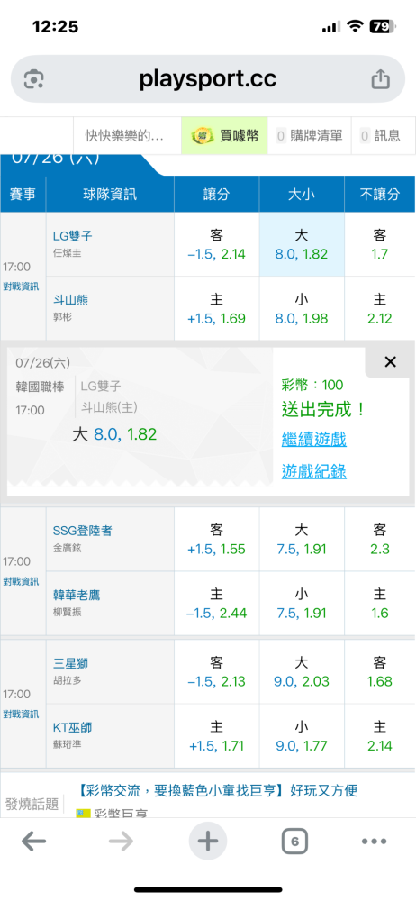Open the 購牌清單 tab
The height and width of the screenshot is (901, 416).
pos(309,136)
